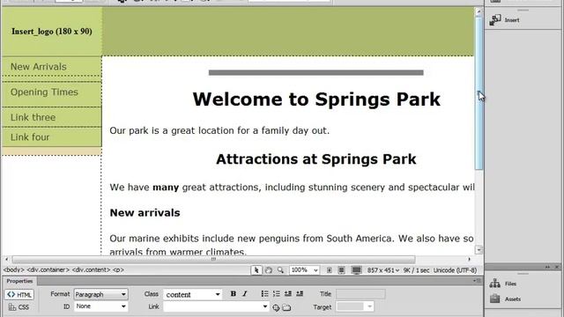Select the Insert_logo placeholder image
564x317 pixels.
(52, 32)
